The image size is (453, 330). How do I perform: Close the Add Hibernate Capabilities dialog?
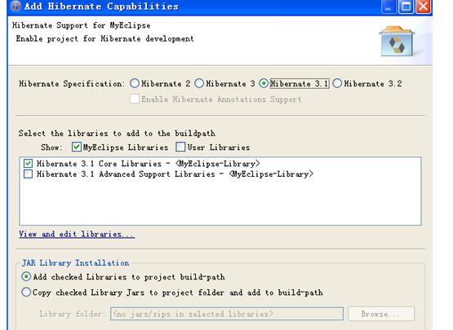point(424,7)
